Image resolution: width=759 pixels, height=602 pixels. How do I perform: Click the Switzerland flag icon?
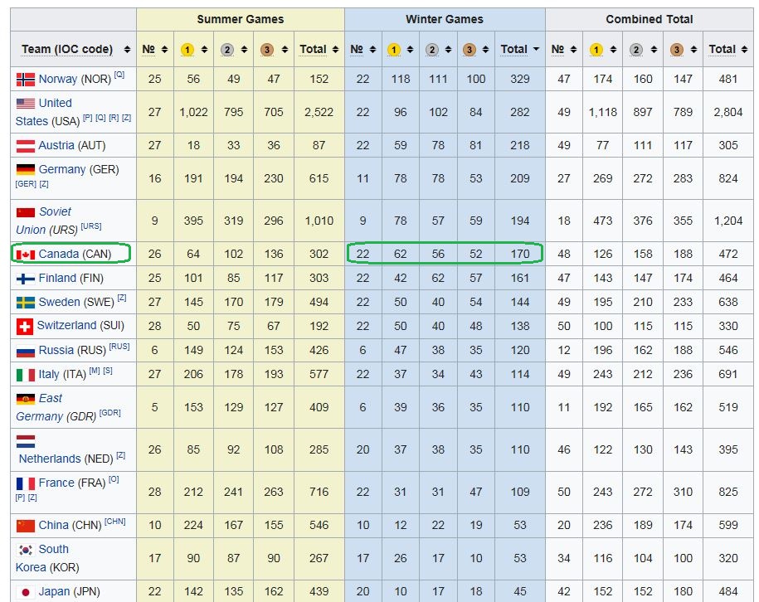[x=25, y=326]
